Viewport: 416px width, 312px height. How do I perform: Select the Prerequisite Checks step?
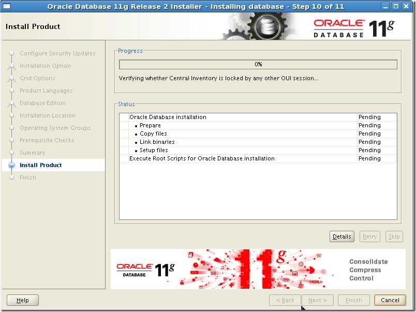tap(47, 140)
